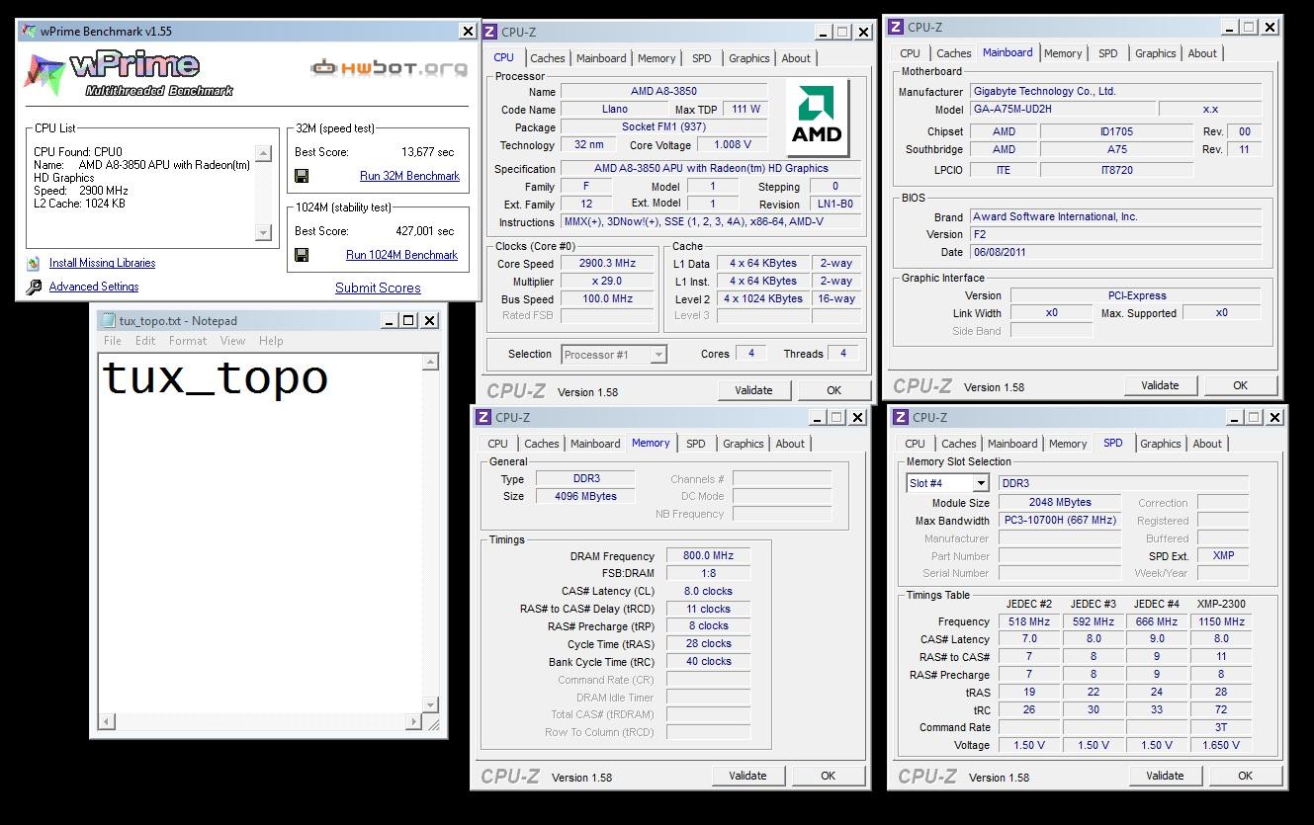
Task: Open the Notepad Edit menu
Action: point(145,341)
